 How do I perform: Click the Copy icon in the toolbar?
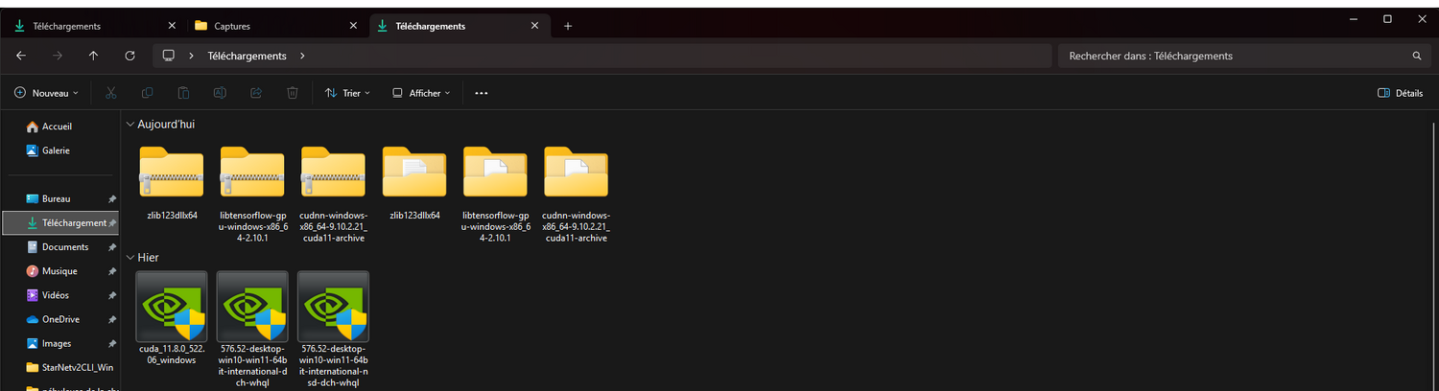click(x=147, y=93)
